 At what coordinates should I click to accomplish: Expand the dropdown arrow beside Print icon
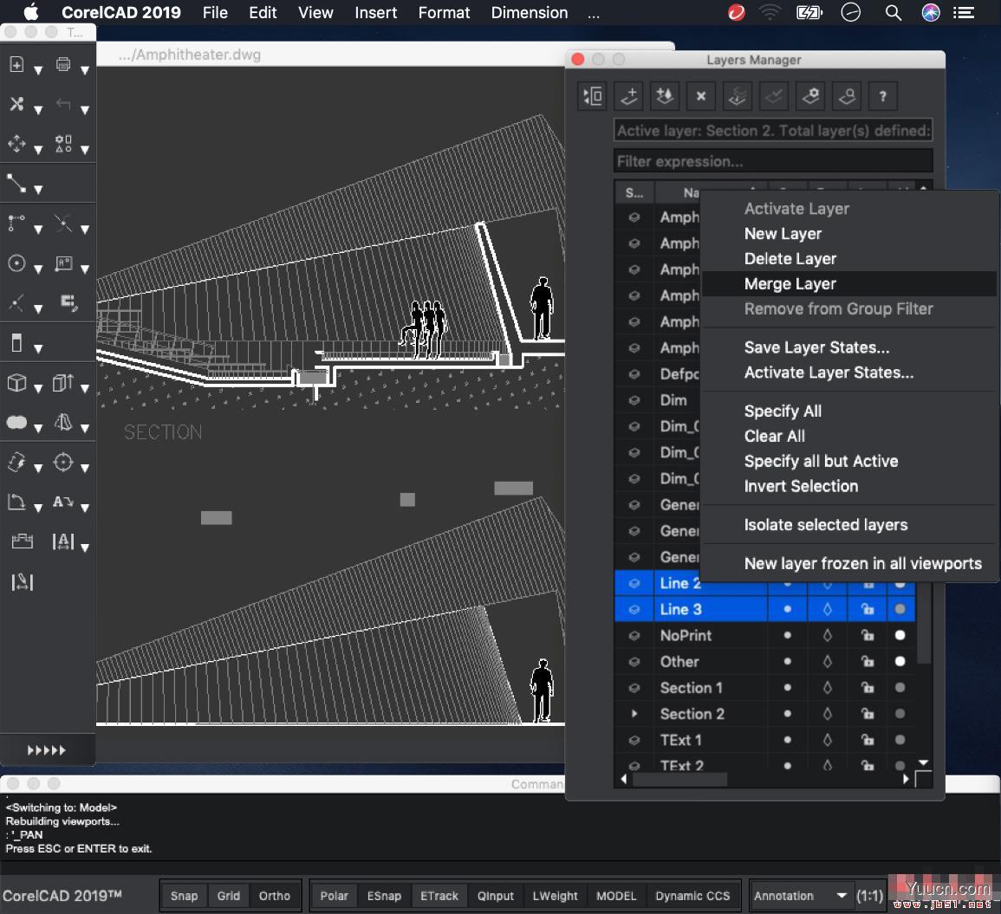point(85,70)
